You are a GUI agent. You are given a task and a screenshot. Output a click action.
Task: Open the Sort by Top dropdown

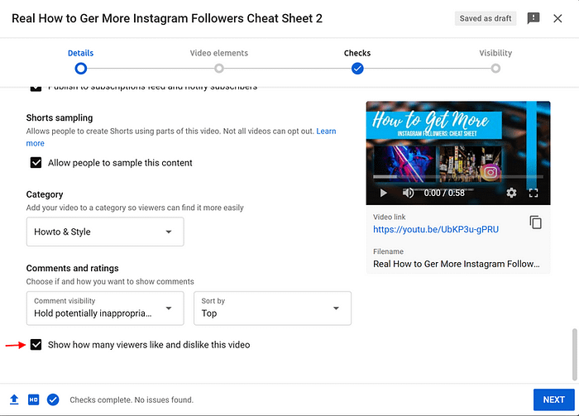click(272, 308)
